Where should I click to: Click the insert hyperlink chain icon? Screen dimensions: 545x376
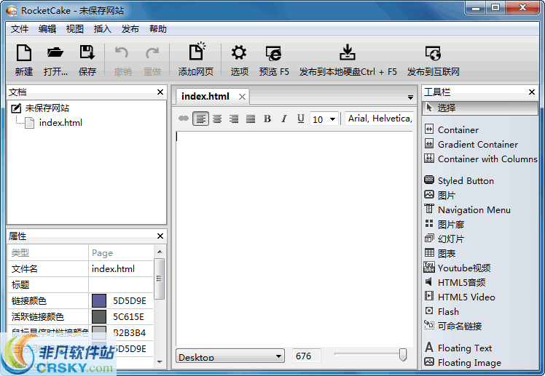[x=184, y=119]
